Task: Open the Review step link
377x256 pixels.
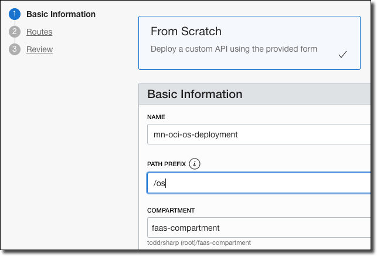Action: coord(39,49)
